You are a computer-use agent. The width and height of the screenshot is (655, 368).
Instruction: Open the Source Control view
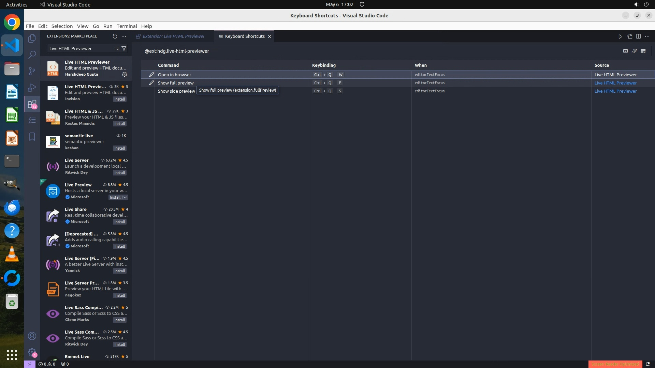coord(32,71)
